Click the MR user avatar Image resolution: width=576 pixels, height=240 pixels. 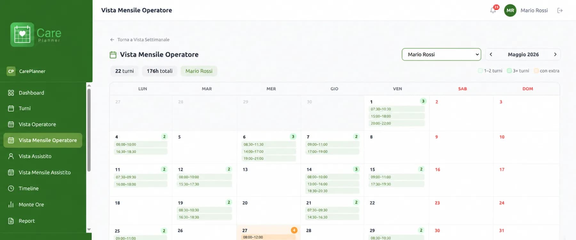click(510, 10)
